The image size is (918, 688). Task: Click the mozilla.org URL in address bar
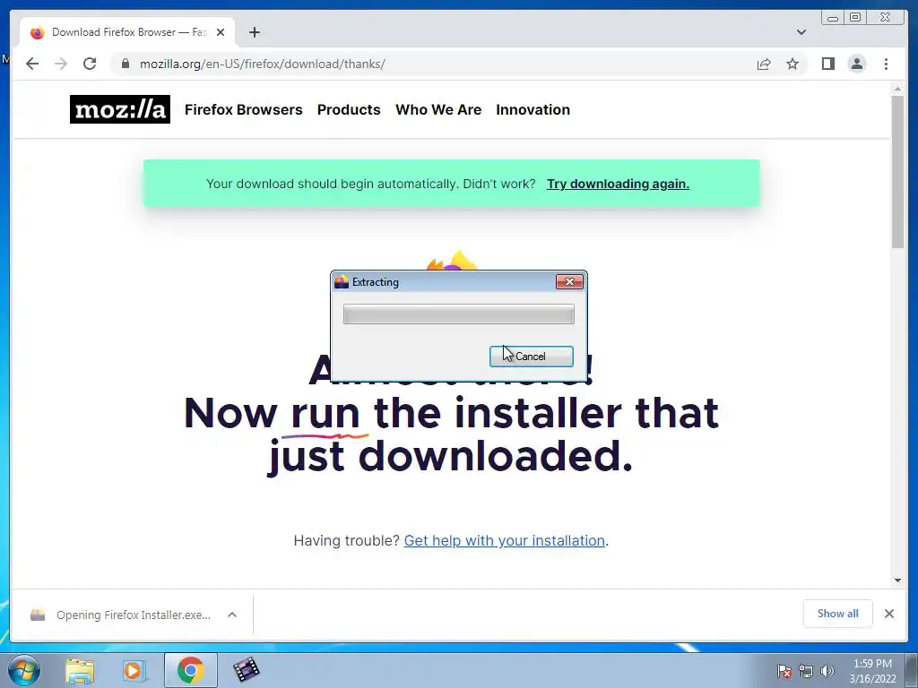[263, 64]
